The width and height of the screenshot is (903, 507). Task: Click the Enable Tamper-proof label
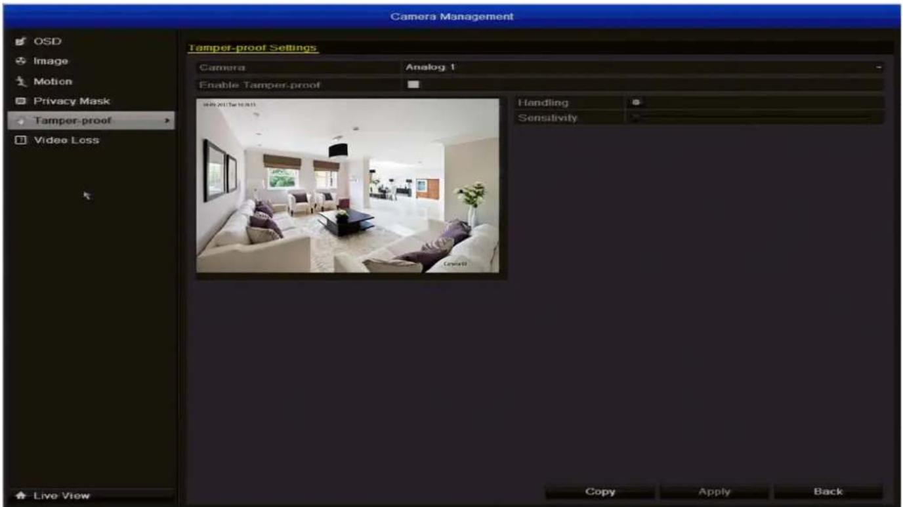click(x=261, y=84)
